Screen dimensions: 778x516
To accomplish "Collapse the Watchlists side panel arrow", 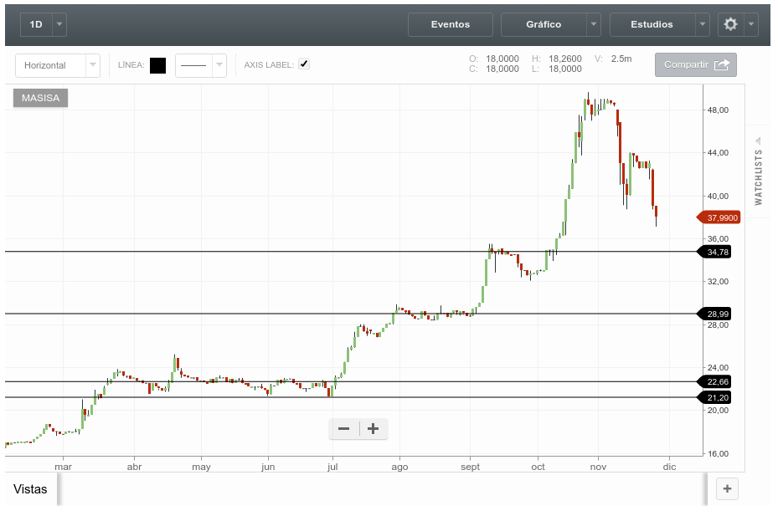I will pos(758,140).
